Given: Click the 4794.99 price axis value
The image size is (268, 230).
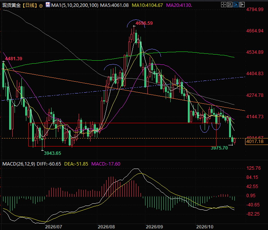Looking at the screenshot, I should pyautogui.click(x=255, y=10).
